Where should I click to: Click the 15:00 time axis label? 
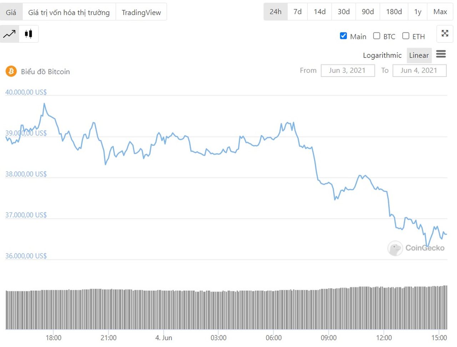pyautogui.click(x=439, y=338)
